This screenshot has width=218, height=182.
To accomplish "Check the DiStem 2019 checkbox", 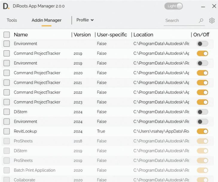I will pyautogui.click(x=7, y=151).
